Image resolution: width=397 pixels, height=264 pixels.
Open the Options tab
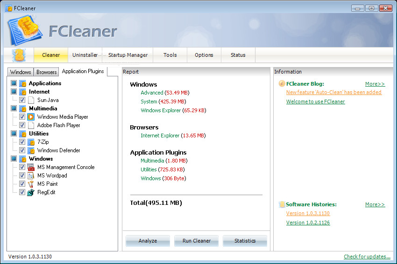pyautogui.click(x=204, y=55)
